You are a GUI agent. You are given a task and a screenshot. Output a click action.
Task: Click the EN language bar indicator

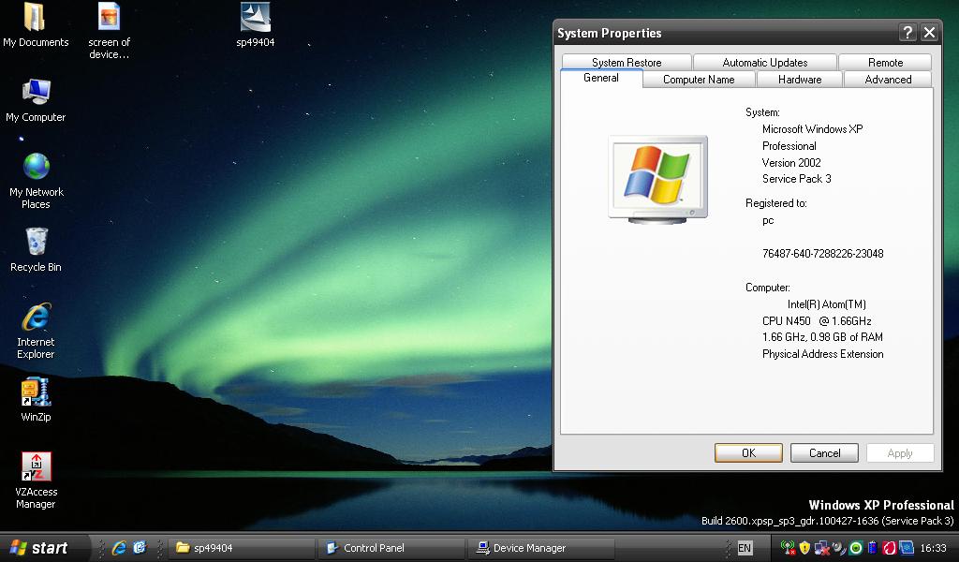[x=745, y=548]
